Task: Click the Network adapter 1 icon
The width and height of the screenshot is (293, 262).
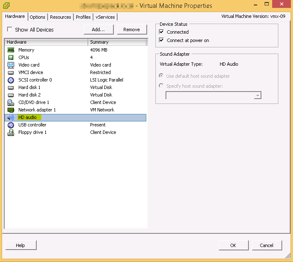Action: tap(11, 110)
